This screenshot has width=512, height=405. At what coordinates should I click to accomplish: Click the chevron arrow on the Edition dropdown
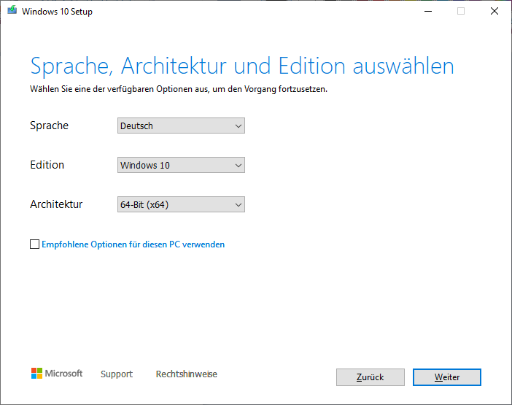pyautogui.click(x=238, y=166)
